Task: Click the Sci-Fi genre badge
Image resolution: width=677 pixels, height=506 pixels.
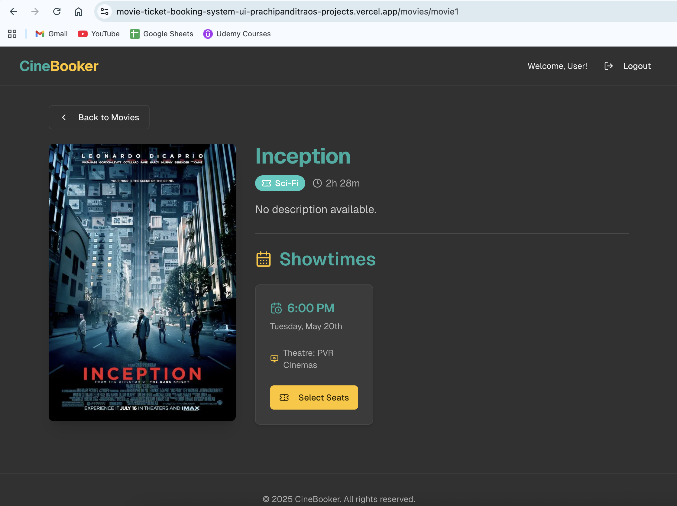Action: coord(280,183)
